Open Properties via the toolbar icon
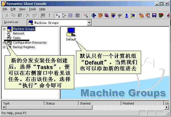 point(35,16)
